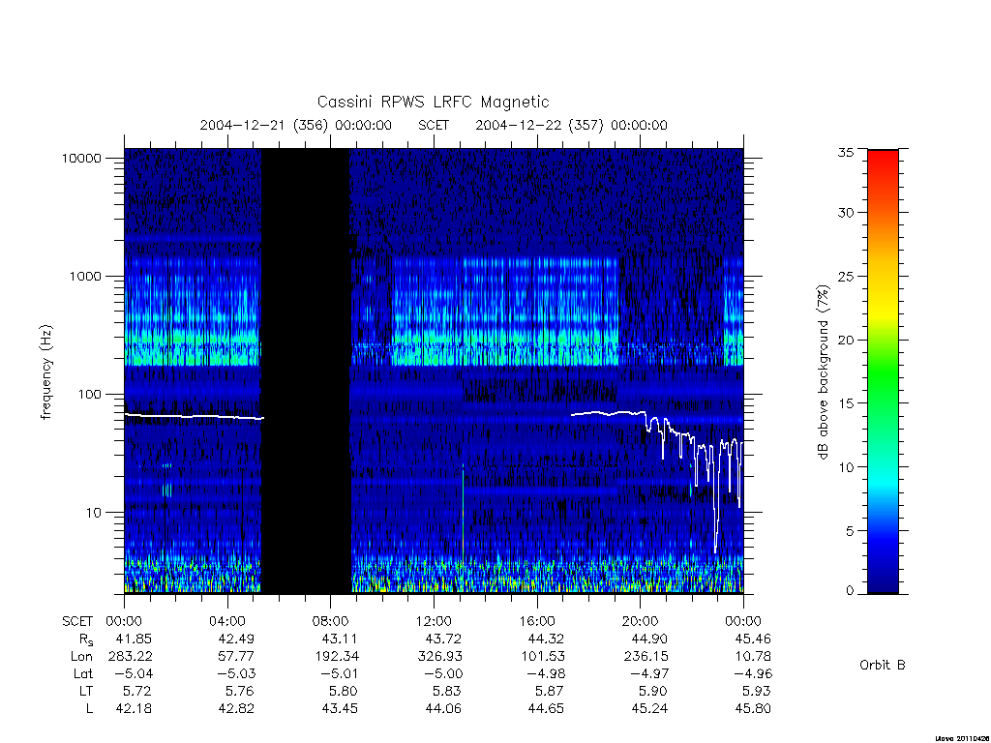Click the 'Lon' row label
The height and width of the screenshot is (743, 991).
[81, 657]
